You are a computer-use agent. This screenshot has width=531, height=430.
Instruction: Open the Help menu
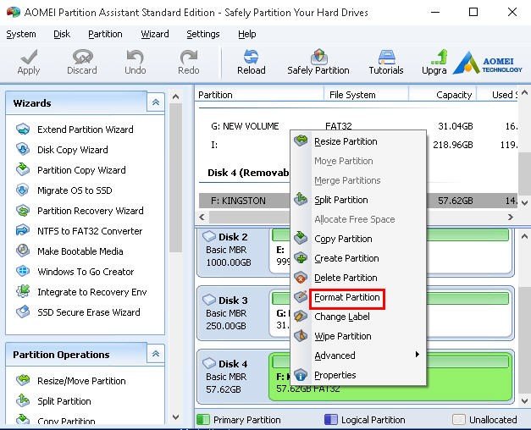point(247,34)
